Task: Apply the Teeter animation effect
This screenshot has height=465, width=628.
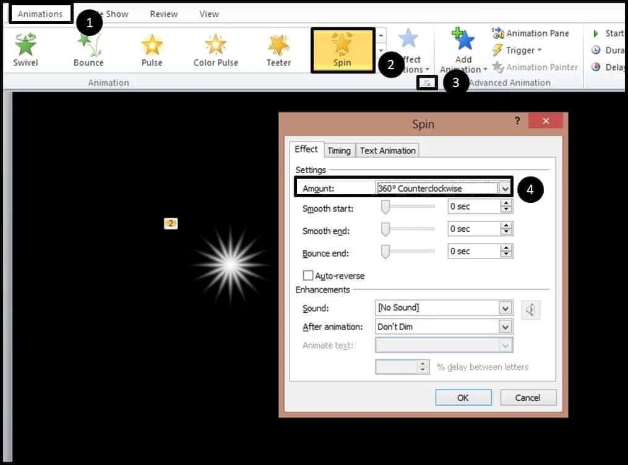Action: 279,50
